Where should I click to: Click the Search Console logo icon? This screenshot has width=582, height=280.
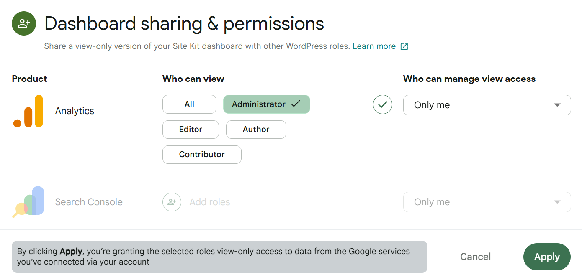point(28,202)
